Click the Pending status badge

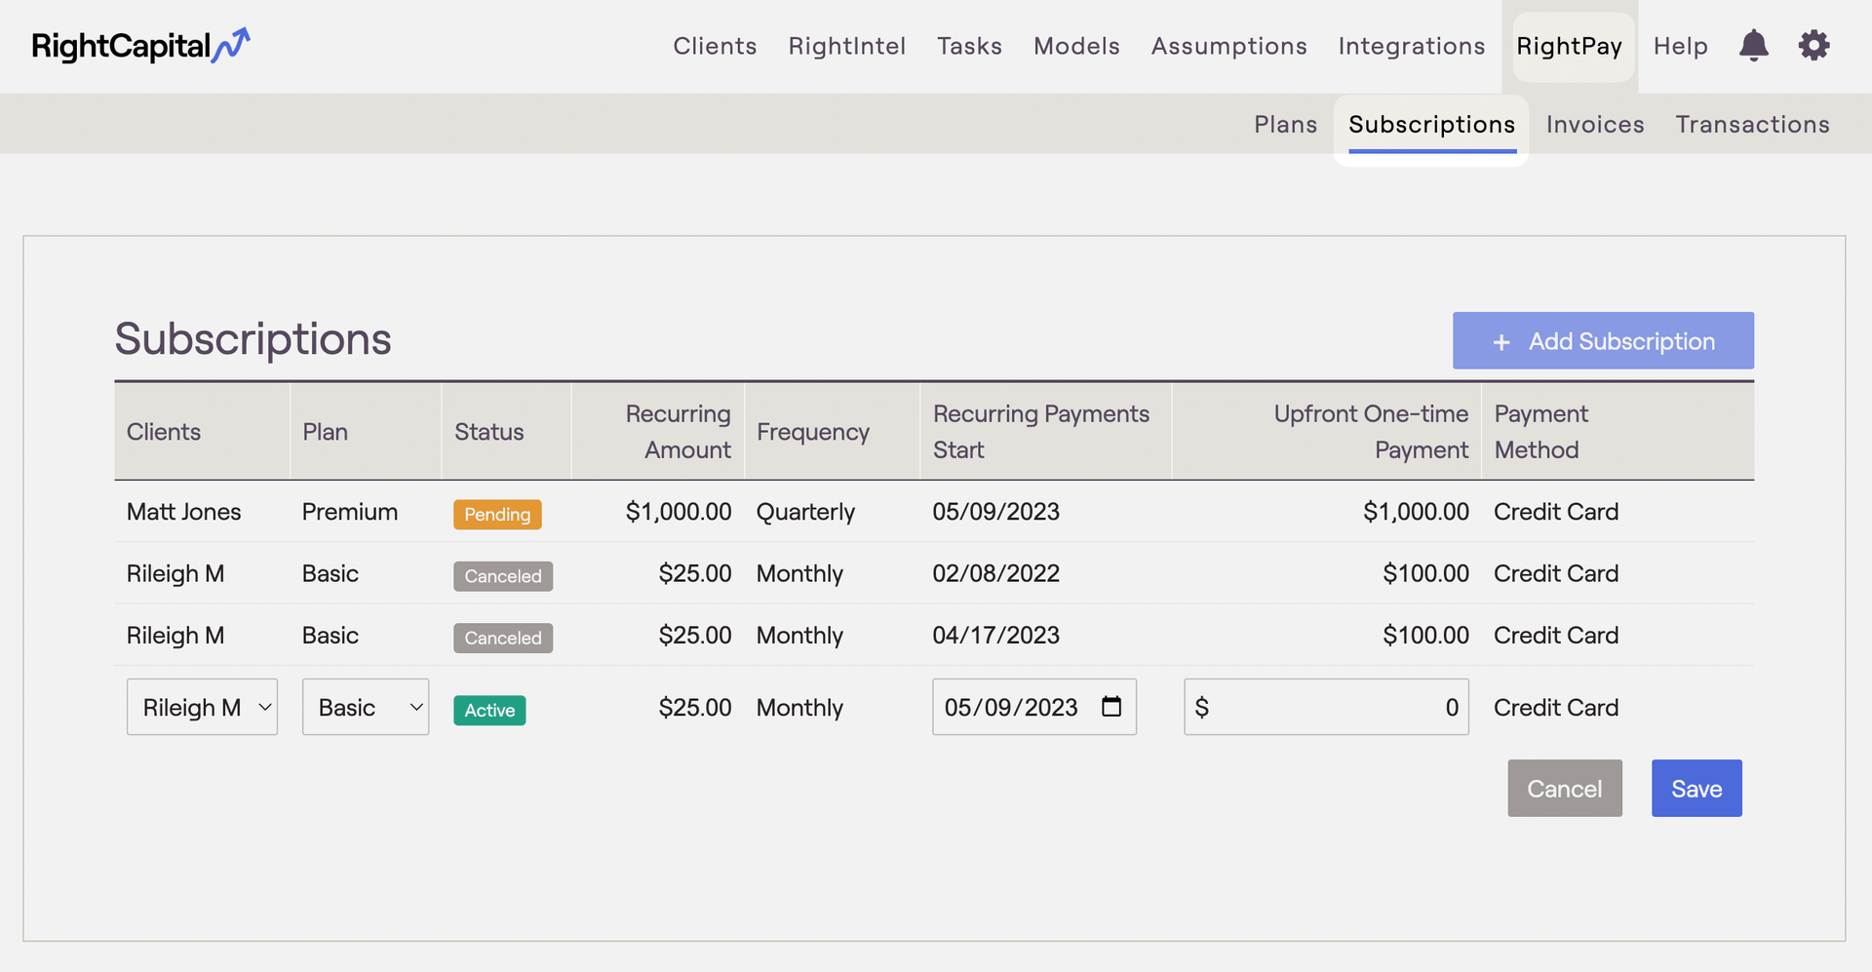click(497, 514)
